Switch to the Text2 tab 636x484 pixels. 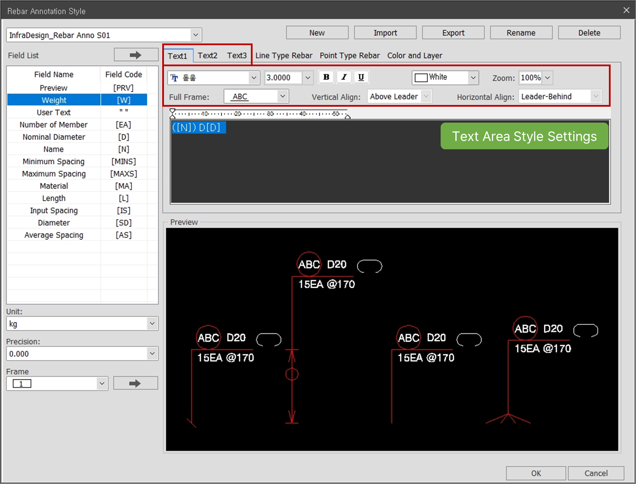207,55
